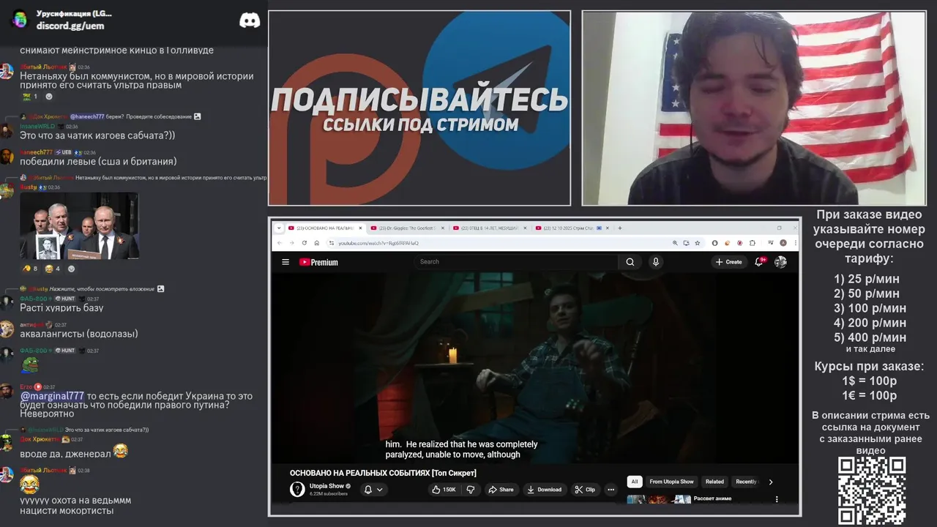Open a new browser tab with plus
Screen dimensions: 937x527
pos(620,228)
